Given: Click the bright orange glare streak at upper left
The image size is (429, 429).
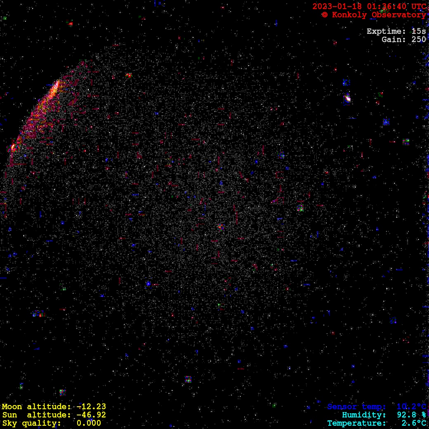Looking at the screenshot, I should coord(53,91).
